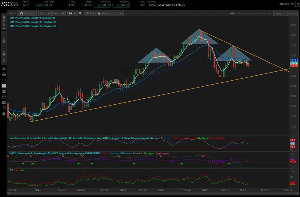
Task: Click the Save chart button
Action: point(279,13)
